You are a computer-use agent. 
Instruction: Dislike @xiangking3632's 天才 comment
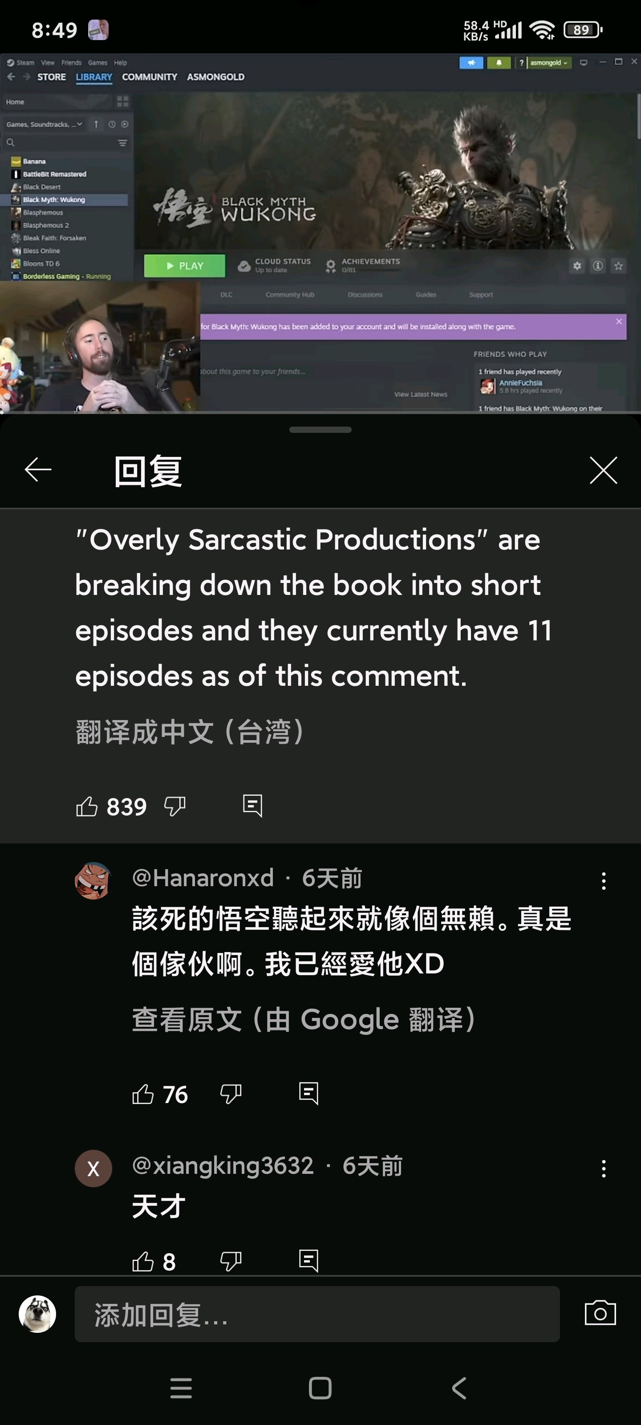coord(231,1261)
